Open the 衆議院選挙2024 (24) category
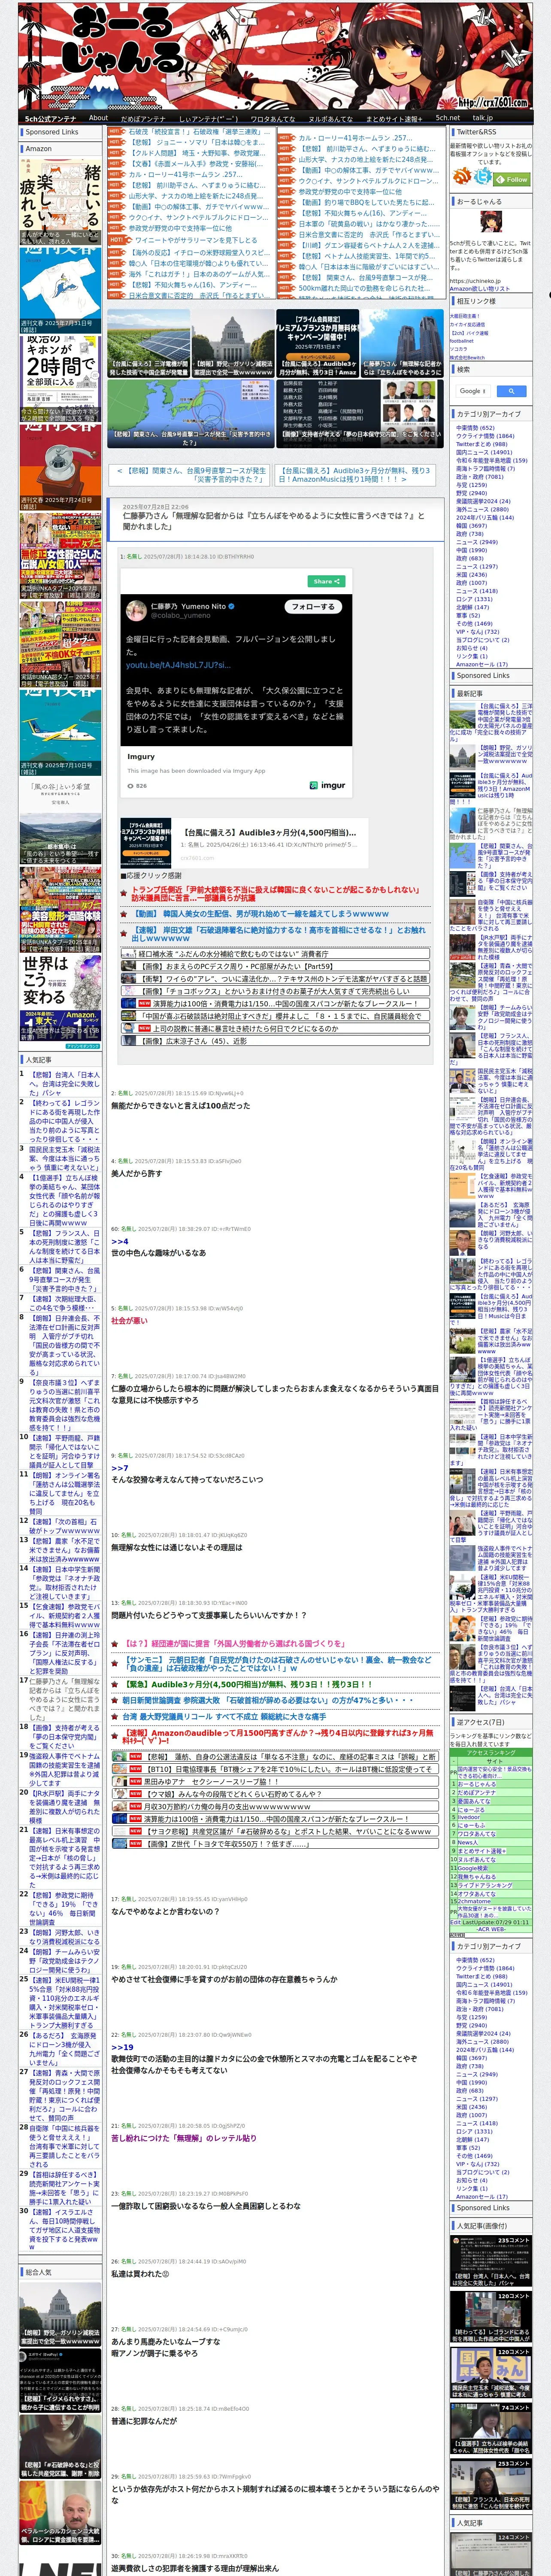Screen dimensions: 551x2576 (483, 501)
